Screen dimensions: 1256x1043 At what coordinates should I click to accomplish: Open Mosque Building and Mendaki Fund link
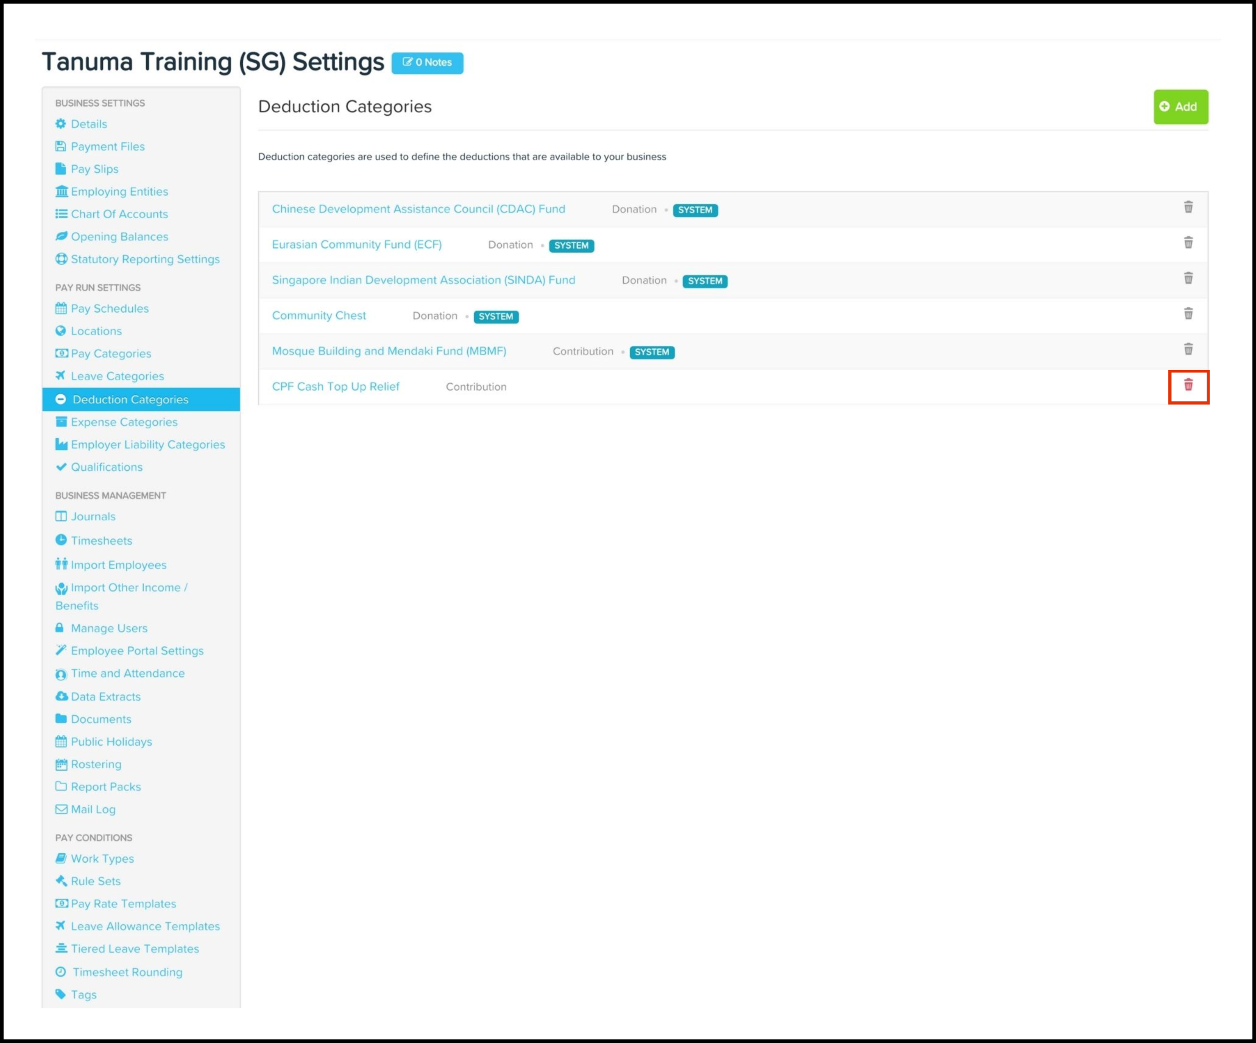tap(389, 351)
